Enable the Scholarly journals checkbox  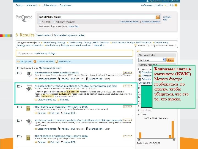pyautogui.click(x=54, y=22)
